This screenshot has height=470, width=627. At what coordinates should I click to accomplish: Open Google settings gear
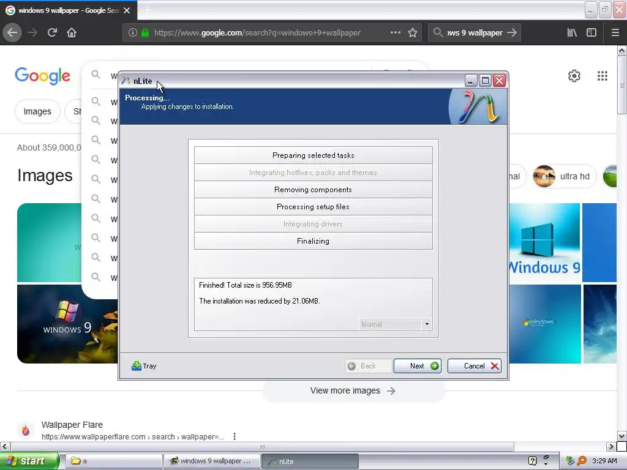point(574,76)
